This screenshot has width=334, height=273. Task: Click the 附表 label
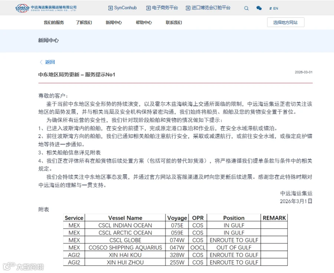(x=44, y=209)
